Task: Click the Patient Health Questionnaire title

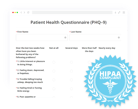Action: coord(68,22)
